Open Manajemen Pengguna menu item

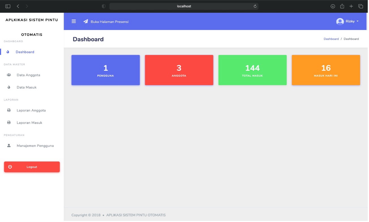35,146
